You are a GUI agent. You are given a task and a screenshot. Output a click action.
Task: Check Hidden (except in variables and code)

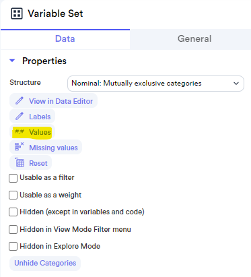click(x=13, y=212)
